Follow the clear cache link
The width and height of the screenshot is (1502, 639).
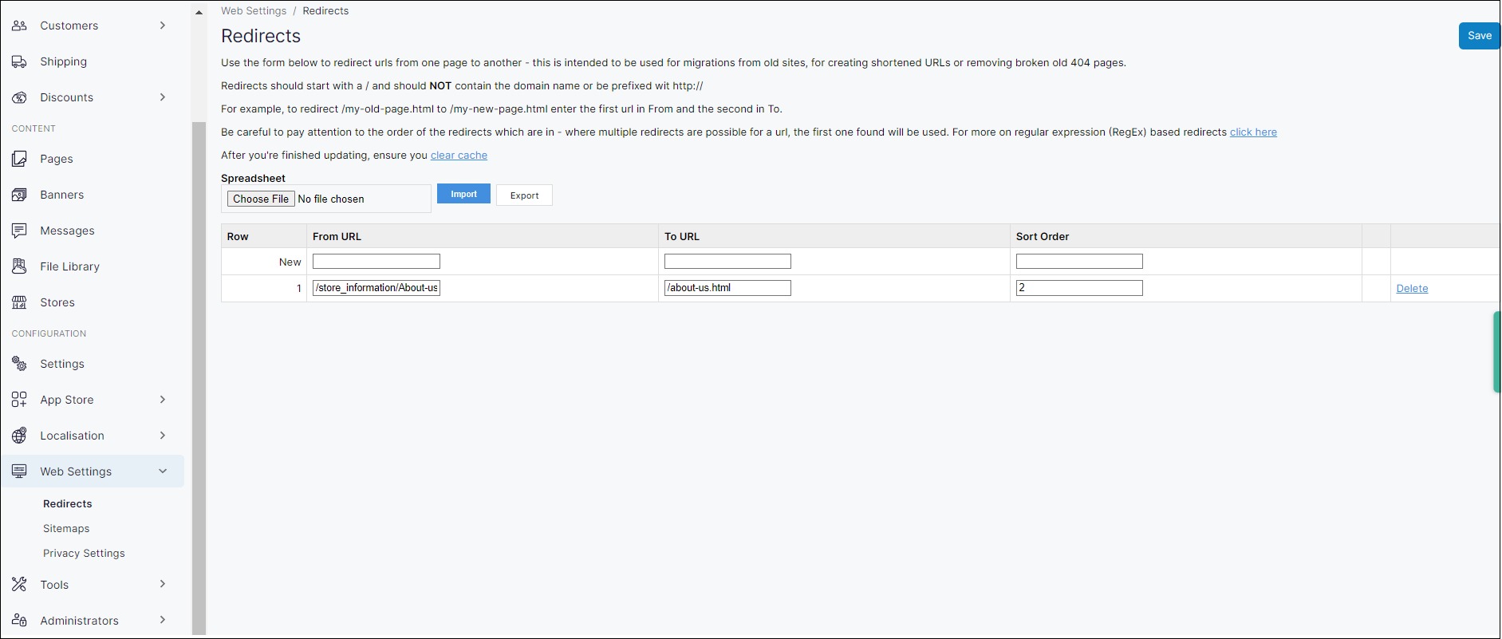click(x=459, y=156)
